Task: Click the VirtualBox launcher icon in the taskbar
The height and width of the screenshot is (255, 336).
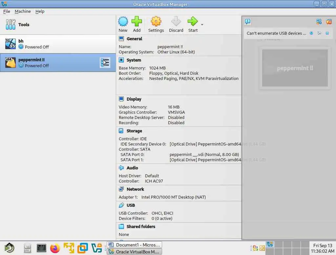Action: click(96, 248)
